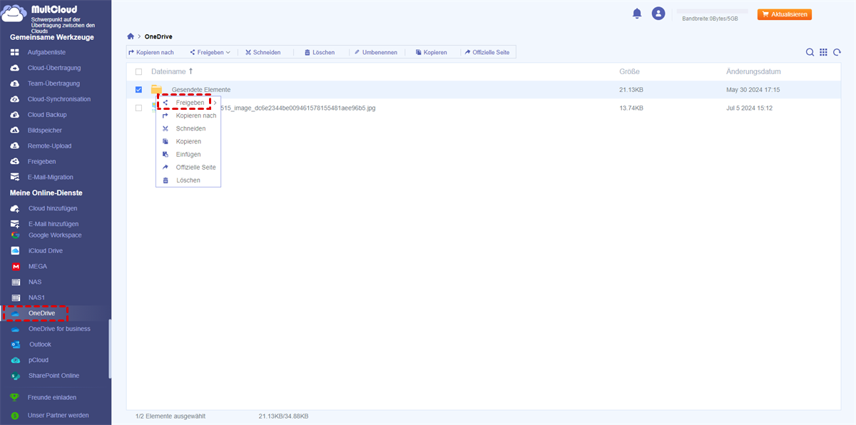
Task: Select iCloud Drive
Action: click(47, 250)
